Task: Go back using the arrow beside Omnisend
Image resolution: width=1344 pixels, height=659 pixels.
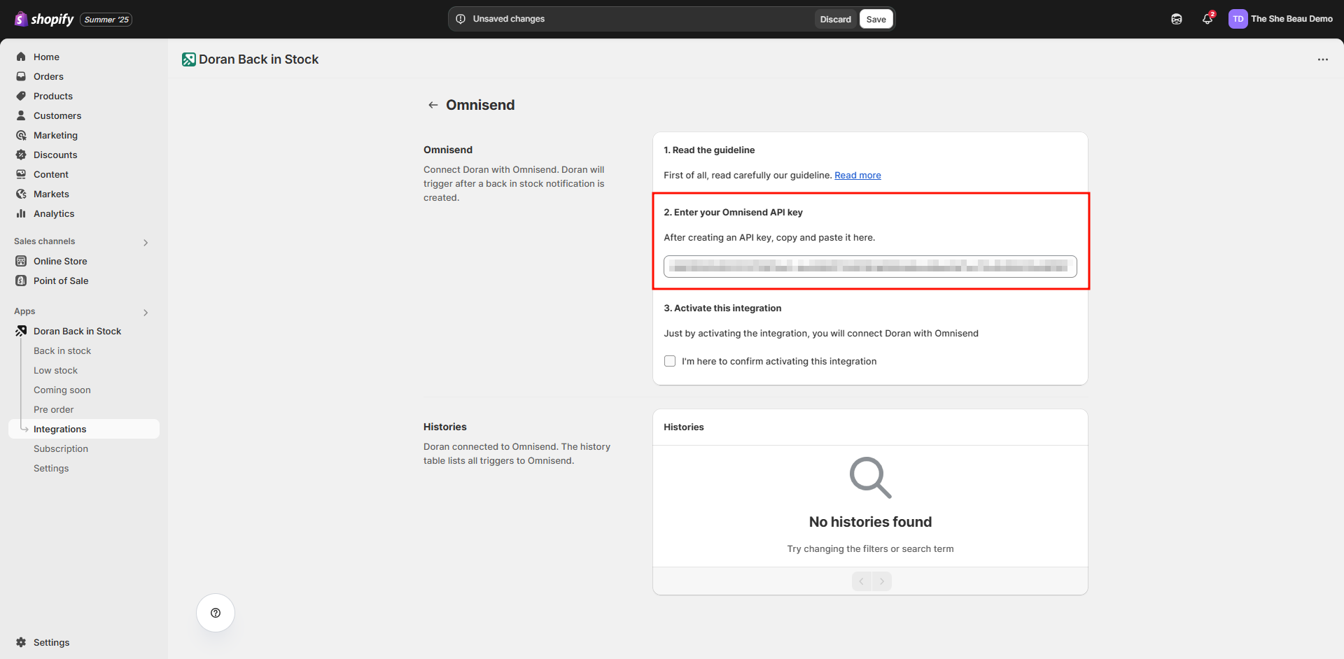Action: point(433,105)
